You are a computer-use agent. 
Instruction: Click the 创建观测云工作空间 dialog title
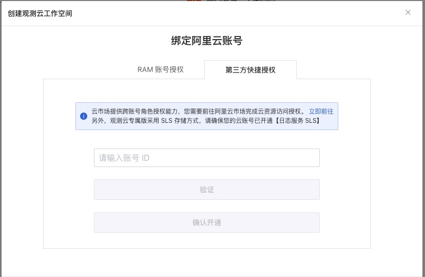pos(40,13)
